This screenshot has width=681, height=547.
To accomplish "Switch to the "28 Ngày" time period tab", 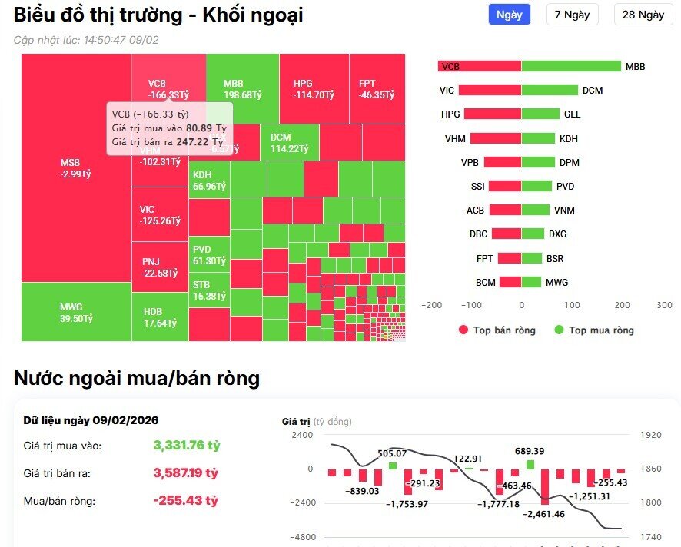I will 643,15.
